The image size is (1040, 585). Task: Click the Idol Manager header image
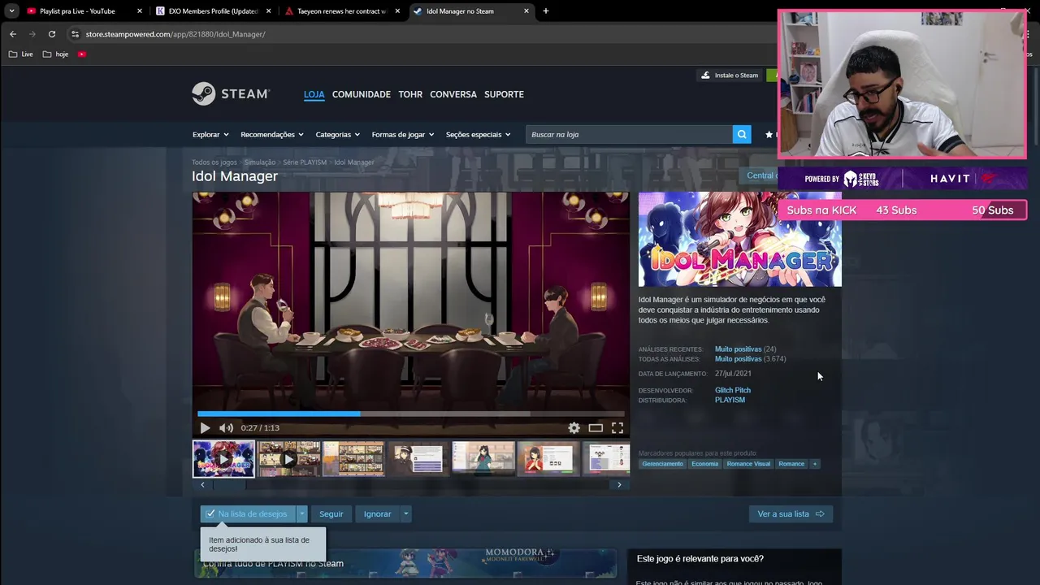740,239
